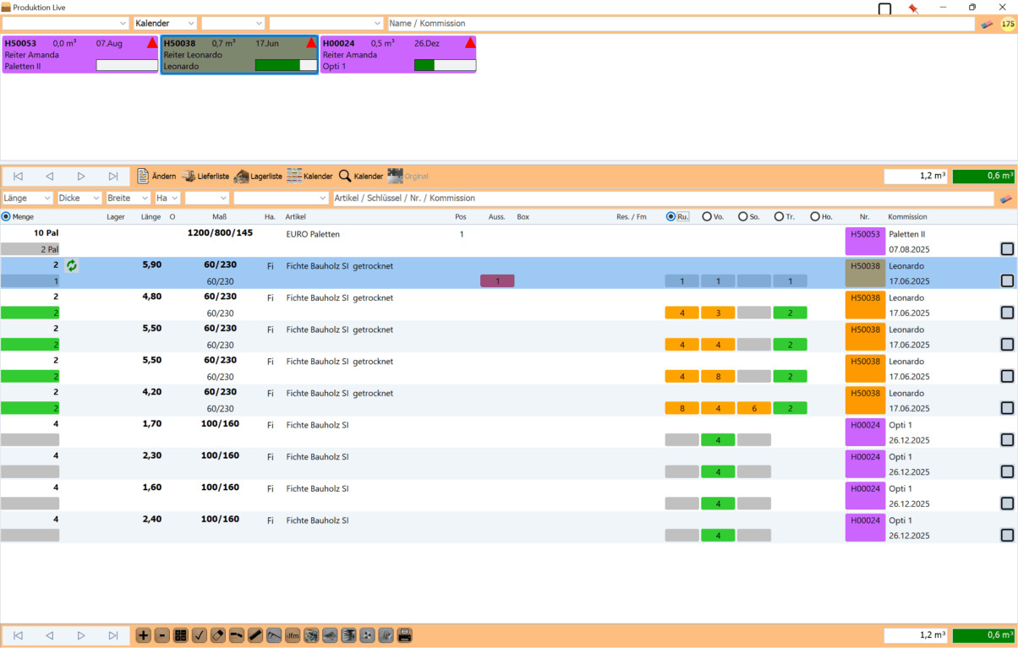The height and width of the screenshot is (648, 1018).
Task: Click the pin icon in title bar
Action: point(913,8)
